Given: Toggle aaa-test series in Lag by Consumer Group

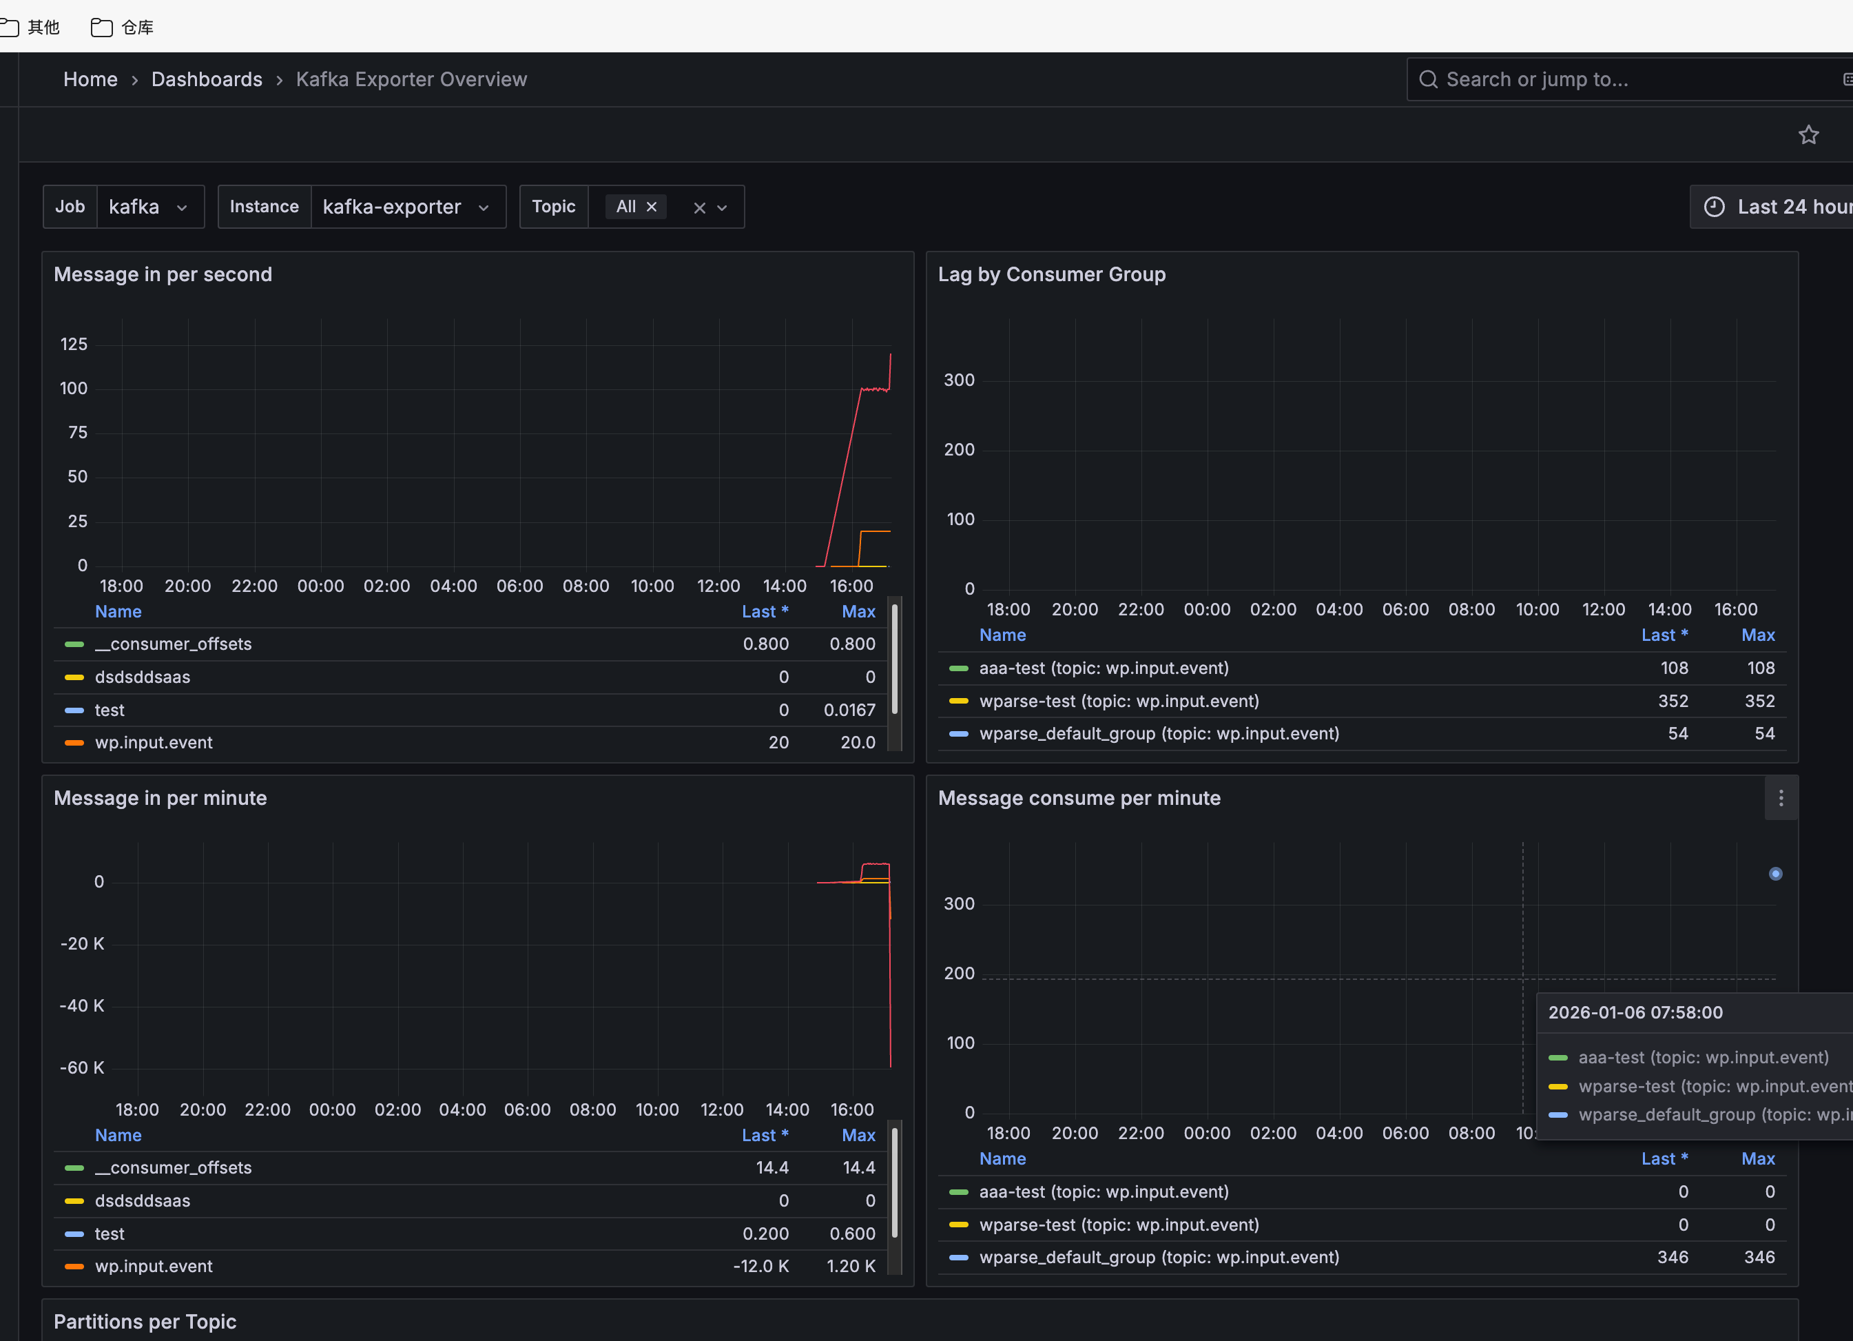Looking at the screenshot, I should pos(1103,668).
